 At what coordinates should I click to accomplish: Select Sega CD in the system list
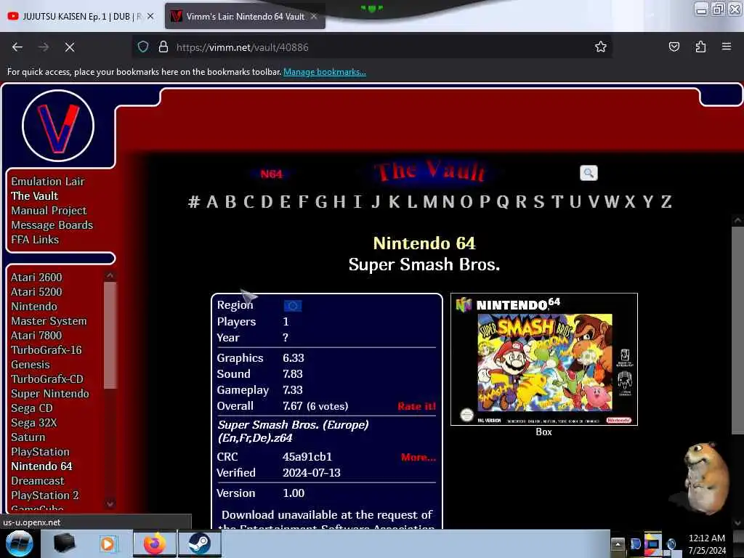[32, 408]
